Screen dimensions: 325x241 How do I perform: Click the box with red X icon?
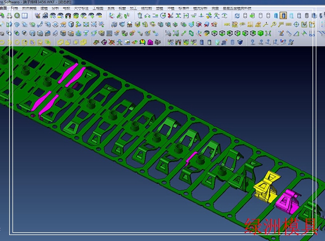click(199, 24)
